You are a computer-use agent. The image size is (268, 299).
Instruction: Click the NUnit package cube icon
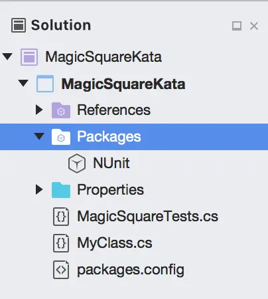77,163
